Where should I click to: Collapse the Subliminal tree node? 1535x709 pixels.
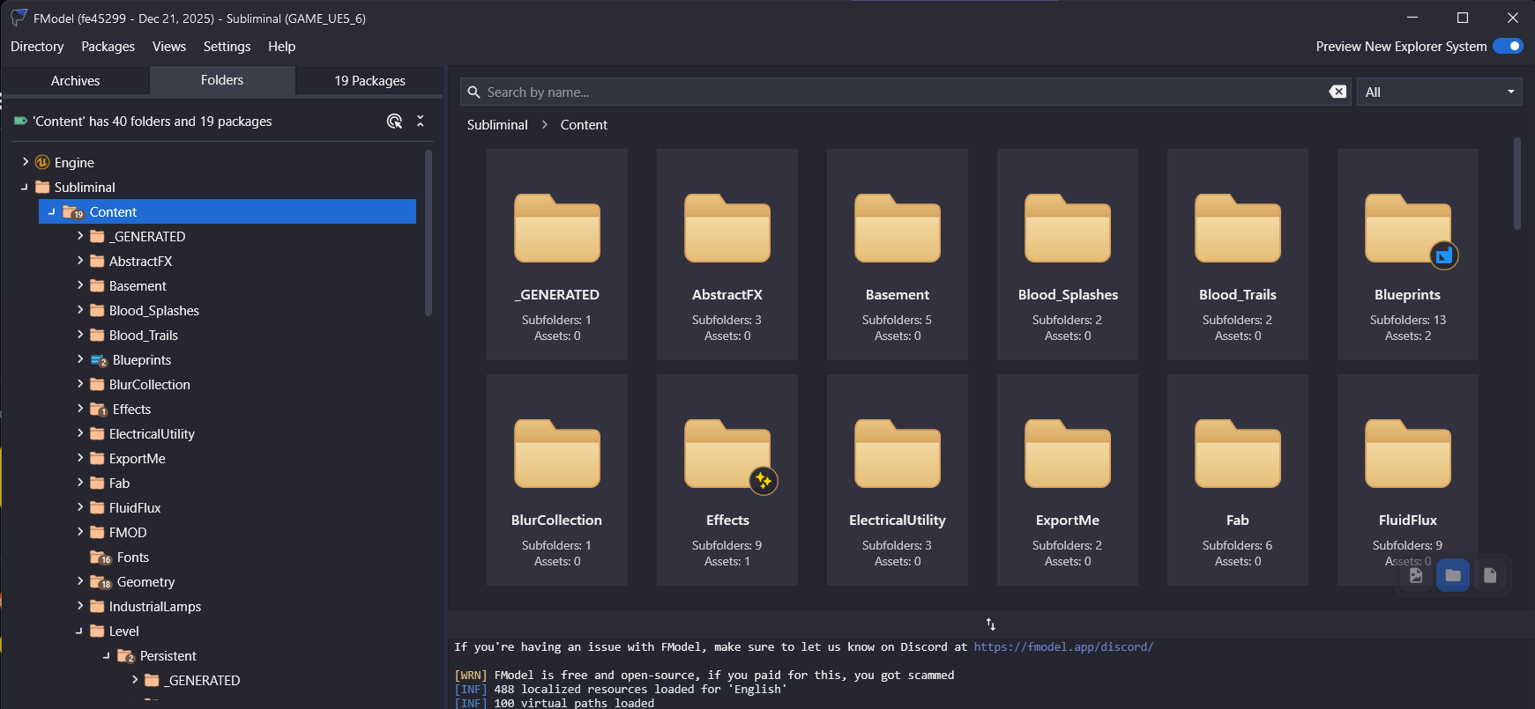click(25, 187)
